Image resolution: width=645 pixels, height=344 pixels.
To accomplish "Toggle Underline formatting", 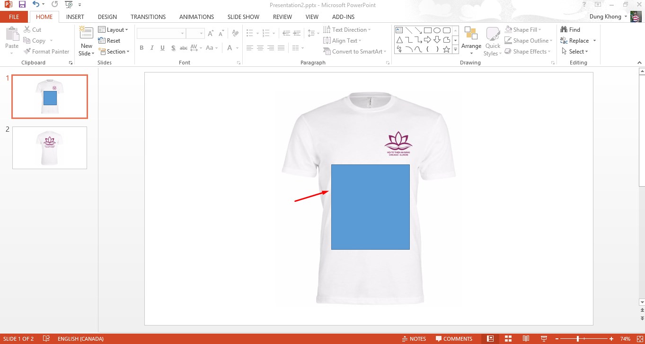I will 162,48.
